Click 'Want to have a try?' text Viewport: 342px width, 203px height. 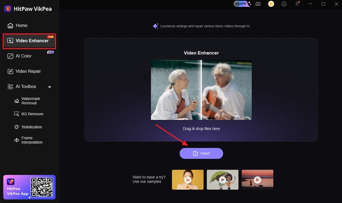(149, 177)
